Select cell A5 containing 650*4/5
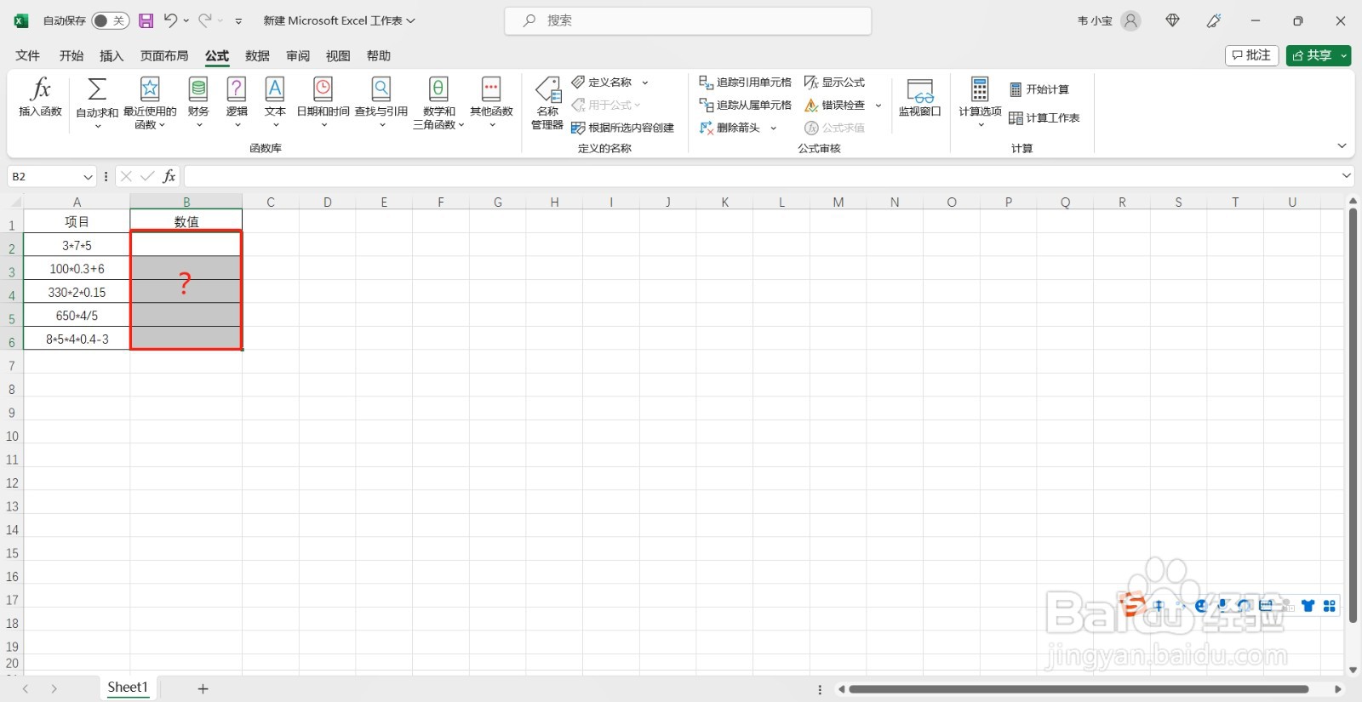Screen dimensions: 1362x702 77,316
